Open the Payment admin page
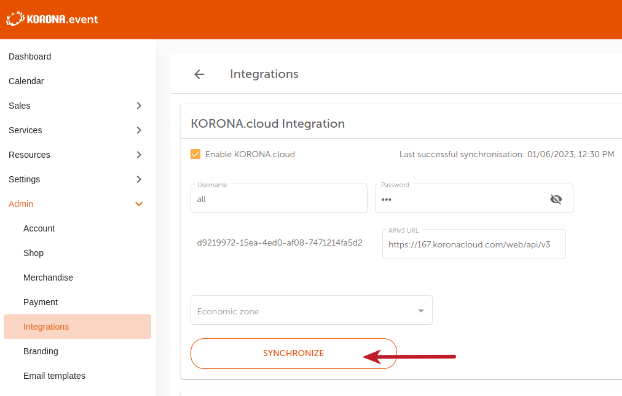622x396 pixels. [x=41, y=302]
